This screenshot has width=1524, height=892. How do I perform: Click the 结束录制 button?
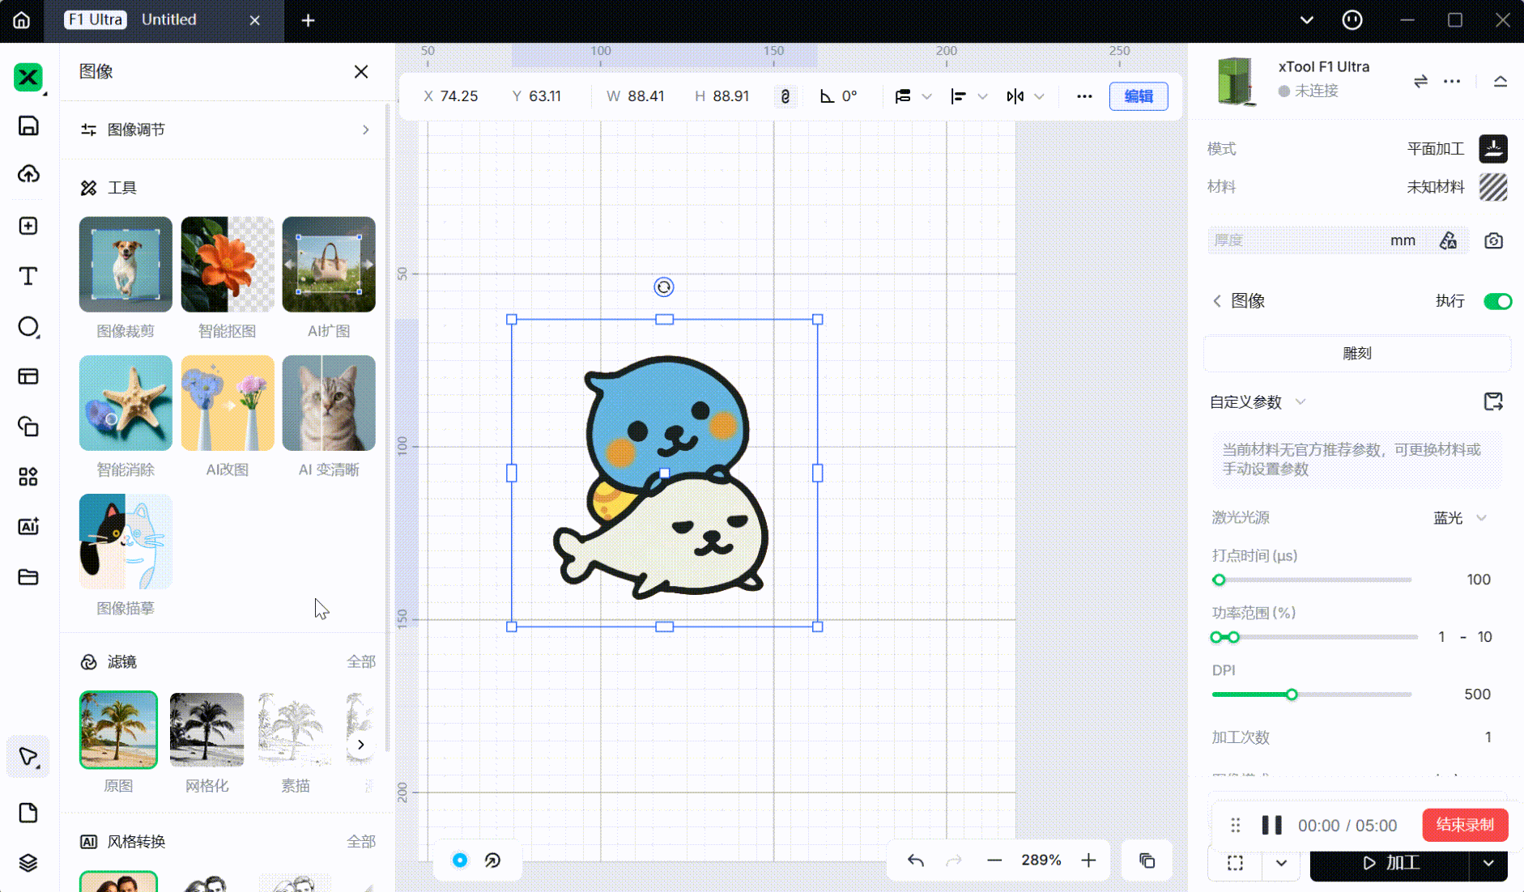click(x=1464, y=825)
